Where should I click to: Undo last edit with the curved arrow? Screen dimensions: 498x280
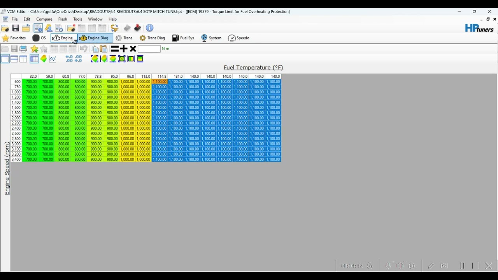(84, 49)
